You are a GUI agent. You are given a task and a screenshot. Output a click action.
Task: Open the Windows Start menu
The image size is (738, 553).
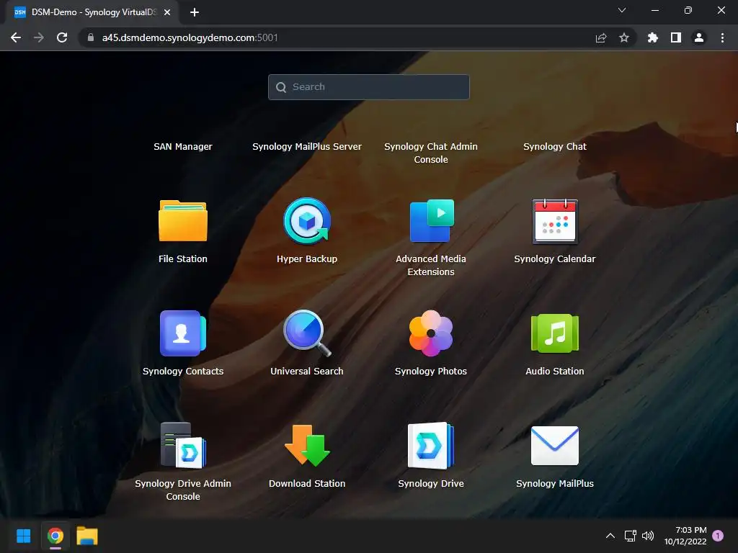click(x=24, y=536)
